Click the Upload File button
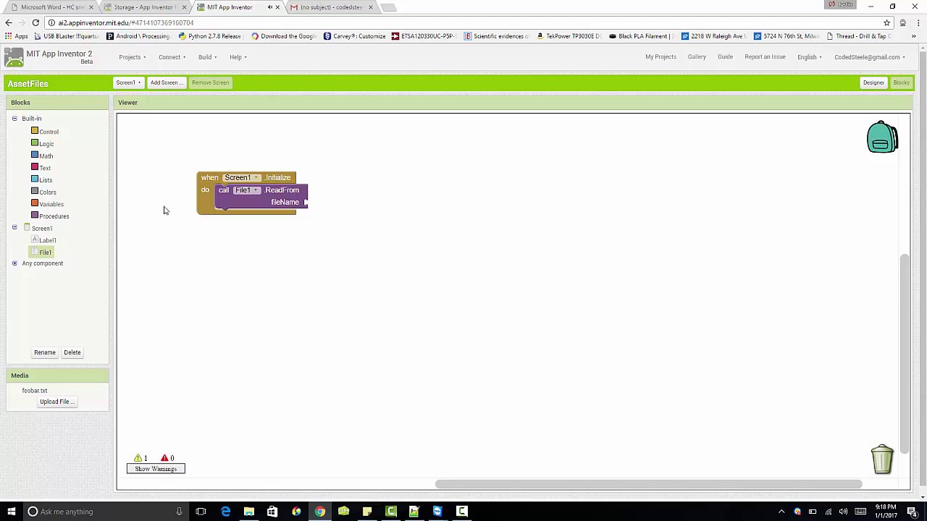The width and height of the screenshot is (927, 521). (57, 402)
